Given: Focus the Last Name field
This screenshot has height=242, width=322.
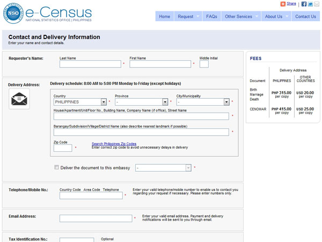Looking at the screenshot, I should pos(90,64).
